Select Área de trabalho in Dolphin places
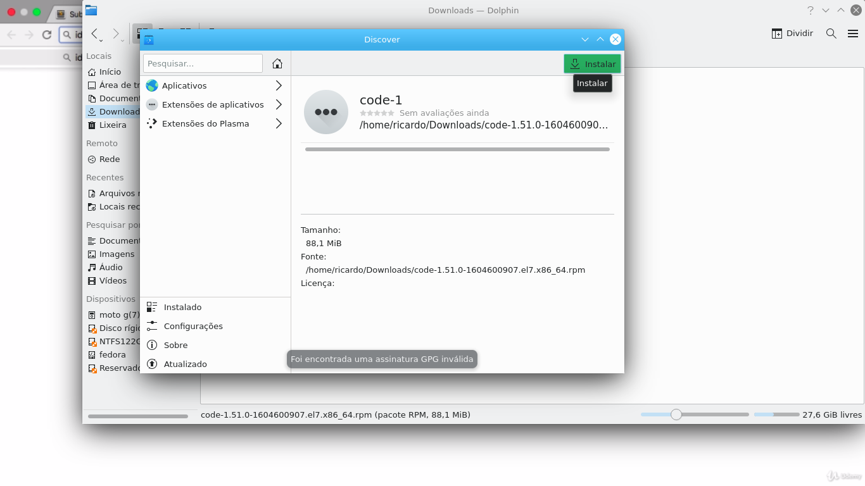 (x=113, y=85)
